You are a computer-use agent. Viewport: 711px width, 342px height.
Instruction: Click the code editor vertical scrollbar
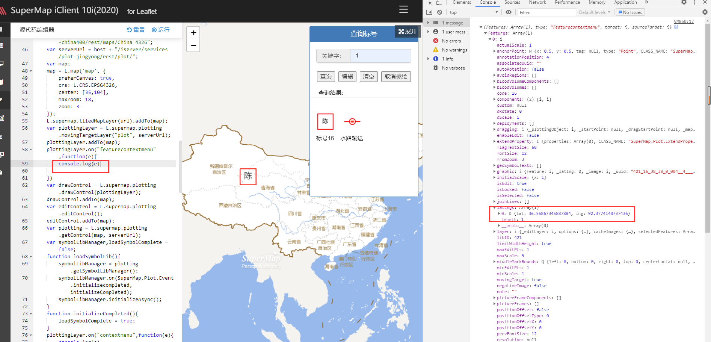coord(180,166)
